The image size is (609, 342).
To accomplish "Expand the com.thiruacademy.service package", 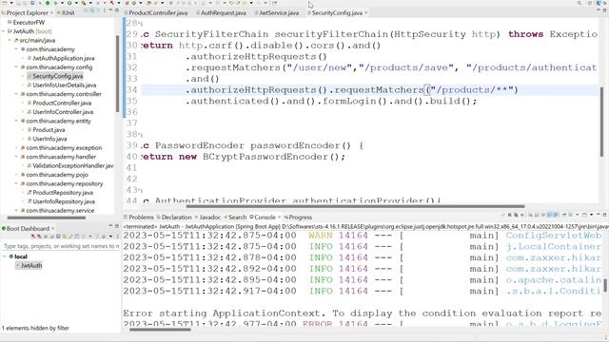I will click(16, 211).
